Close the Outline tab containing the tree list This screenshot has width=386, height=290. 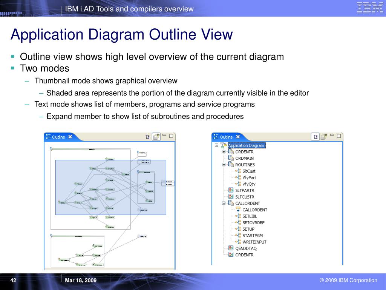tap(238, 137)
